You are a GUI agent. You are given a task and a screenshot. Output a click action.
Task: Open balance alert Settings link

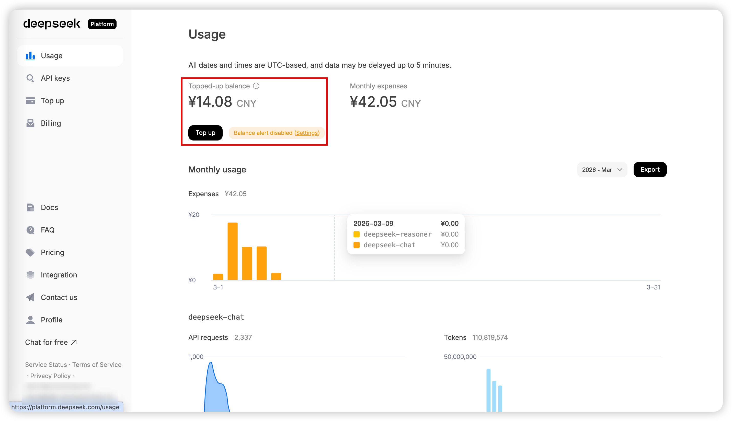point(307,133)
